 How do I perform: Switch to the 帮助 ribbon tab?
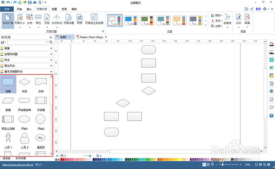[x=74, y=9]
